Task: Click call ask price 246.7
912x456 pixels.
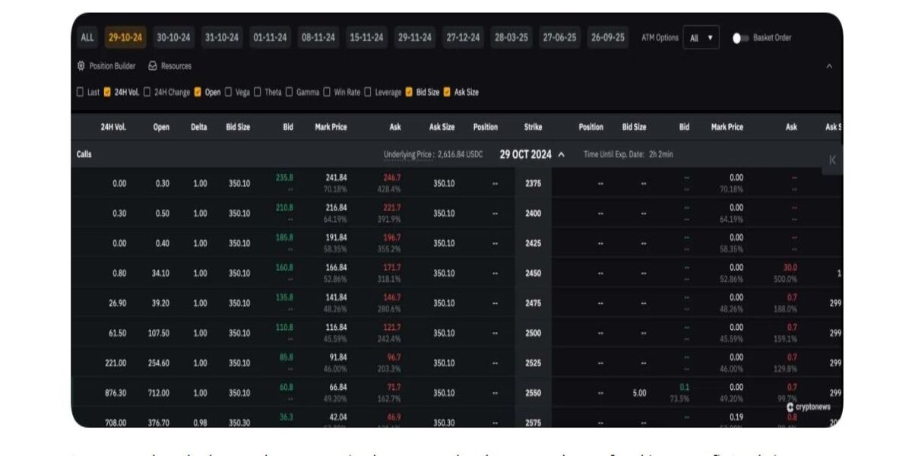Action: point(392,177)
